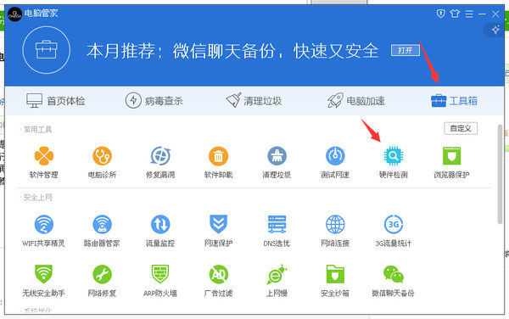
Task: Click the sparkle star icon below close button
Action: click(x=495, y=30)
